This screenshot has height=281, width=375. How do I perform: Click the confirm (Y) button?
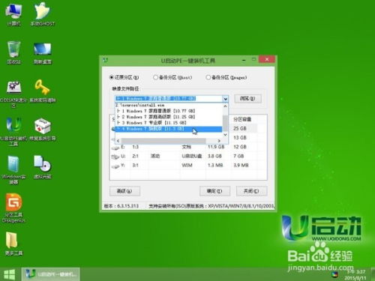(x=214, y=191)
